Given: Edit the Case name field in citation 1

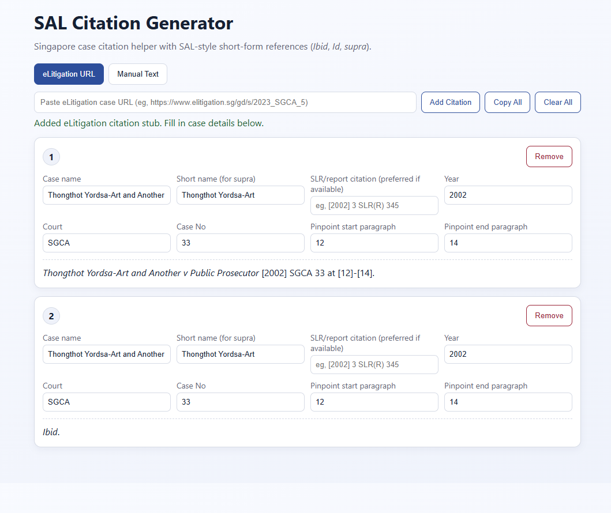Looking at the screenshot, I should point(107,195).
